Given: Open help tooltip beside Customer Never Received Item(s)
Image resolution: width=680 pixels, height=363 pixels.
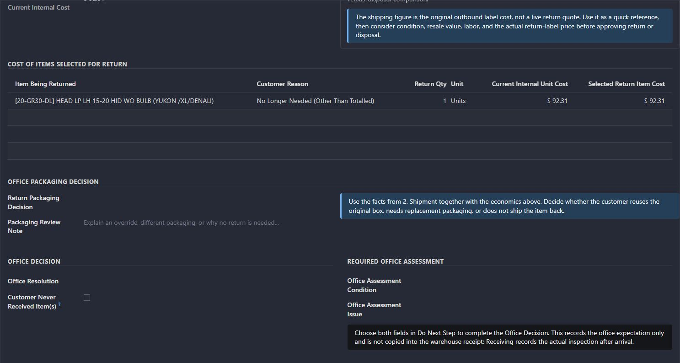Looking at the screenshot, I should pos(59,304).
